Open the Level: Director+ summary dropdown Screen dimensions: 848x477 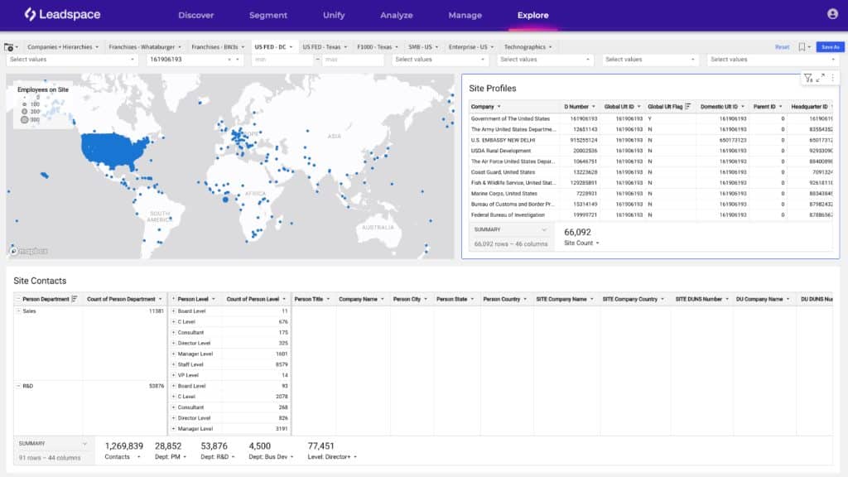coord(355,457)
